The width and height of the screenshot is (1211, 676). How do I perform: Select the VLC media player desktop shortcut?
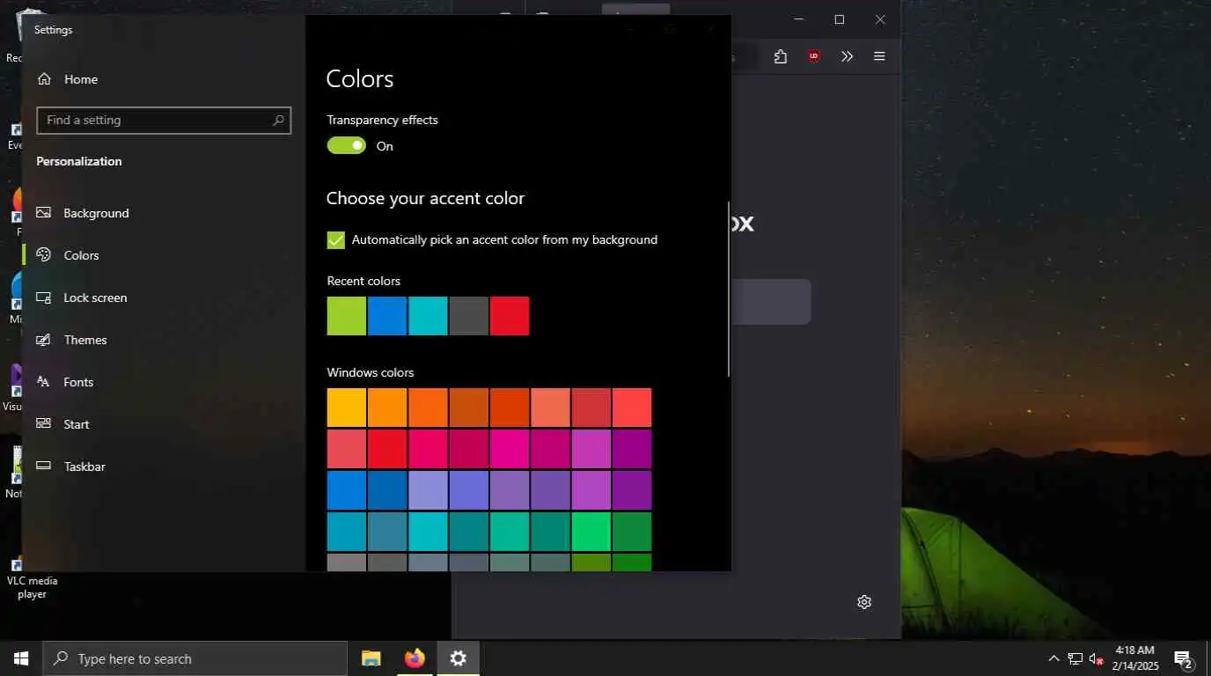click(32, 577)
